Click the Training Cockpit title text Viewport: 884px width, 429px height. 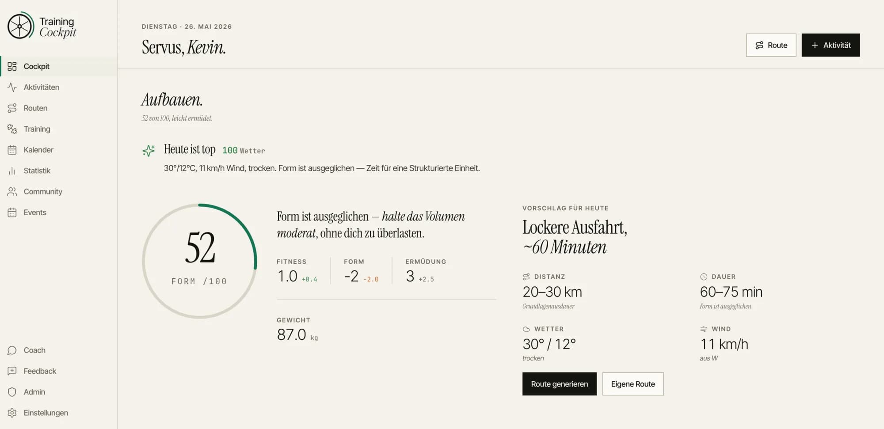(57, 27)
